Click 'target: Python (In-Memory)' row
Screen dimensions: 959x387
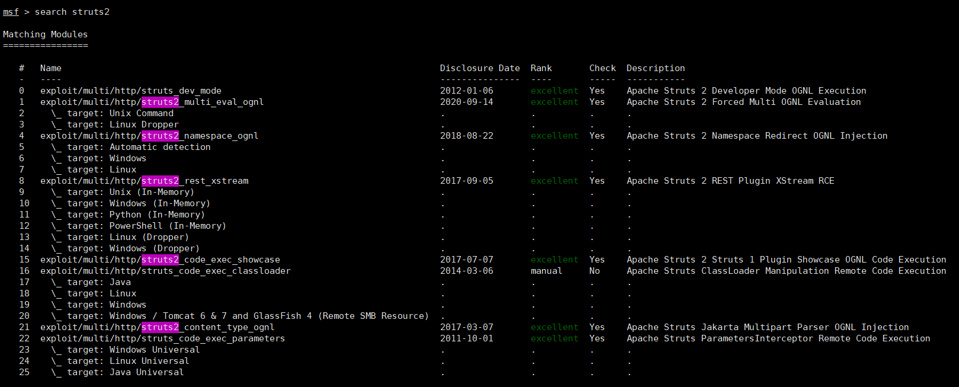tap(128, 215)
